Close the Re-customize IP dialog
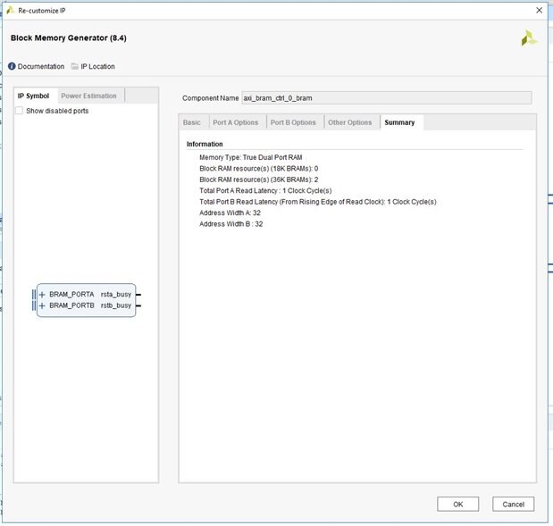This screenshot has width=553, height=526. click(x=540, y=10)
